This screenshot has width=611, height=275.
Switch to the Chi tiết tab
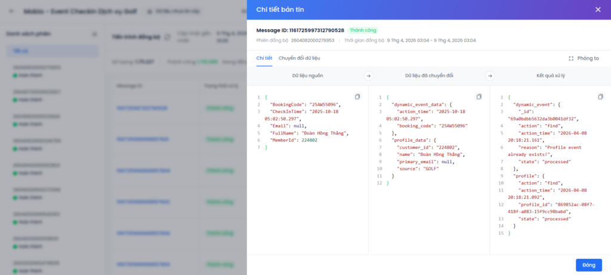pyautogui.click(x=264, y=58)
